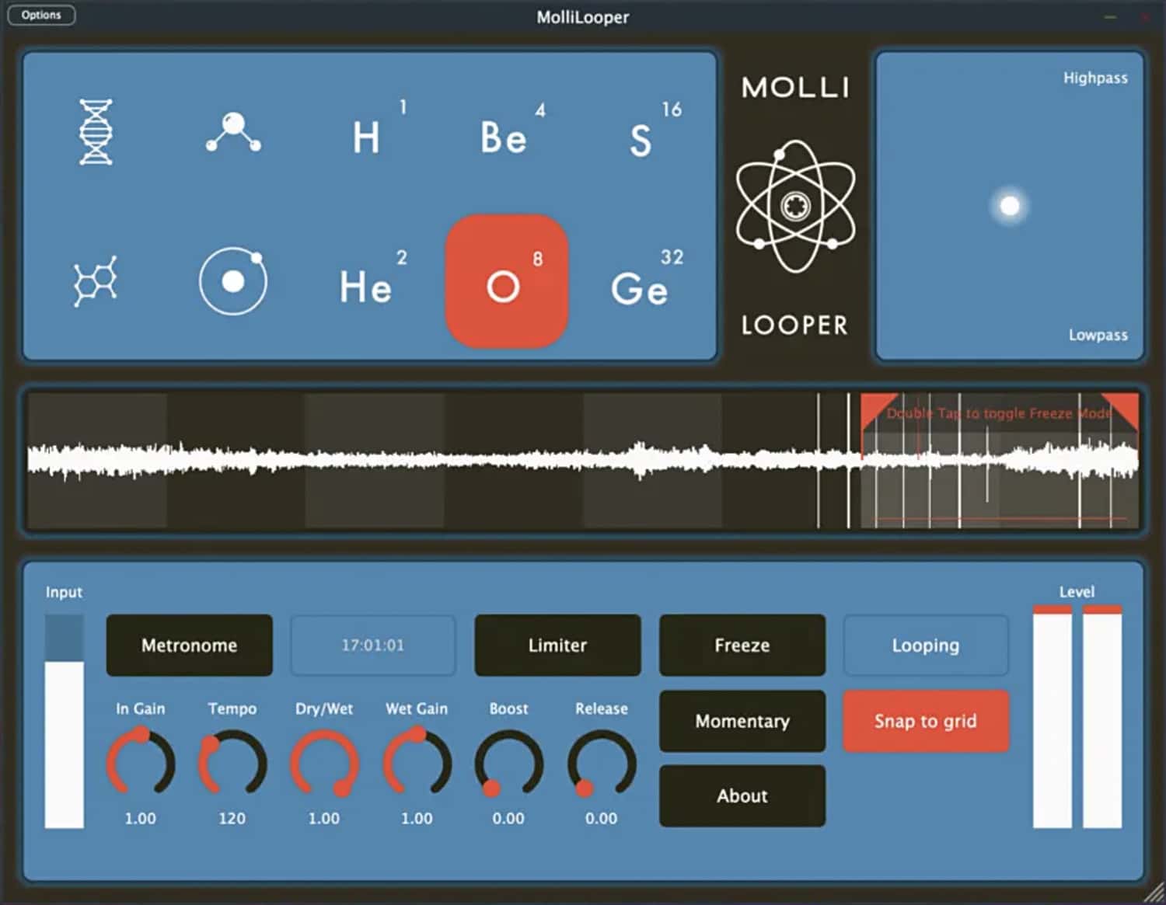This screenshot has height=905, width=1166.
Task: Click the left output Level meter
Action: coord(1052,716)
